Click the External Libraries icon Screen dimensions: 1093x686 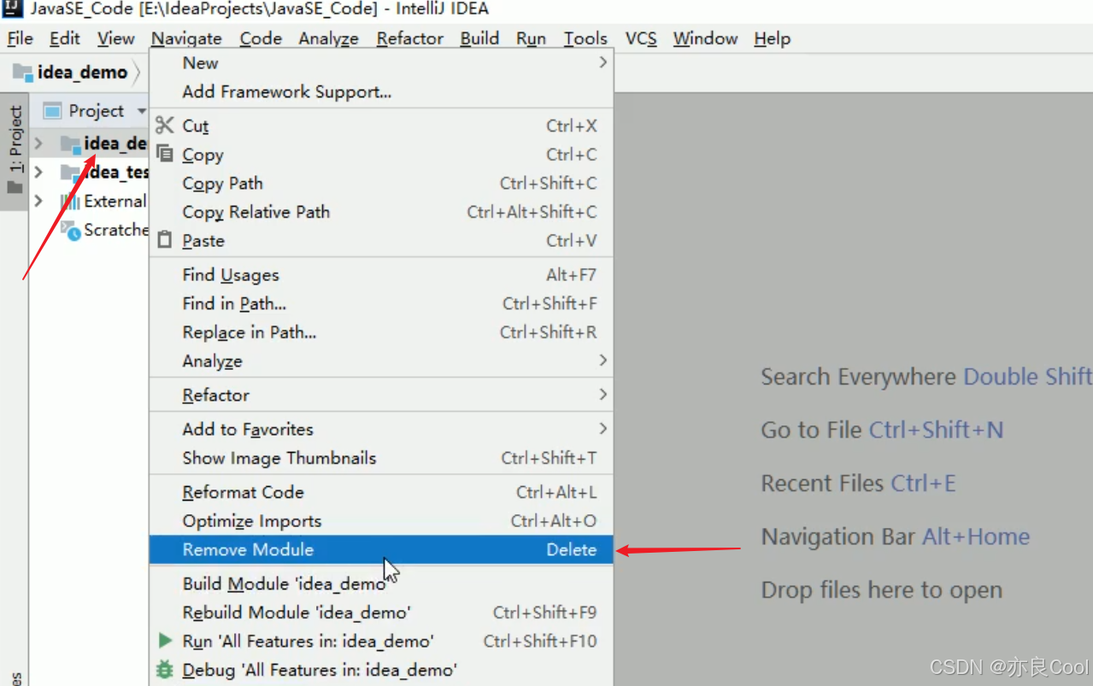(70, 202)
